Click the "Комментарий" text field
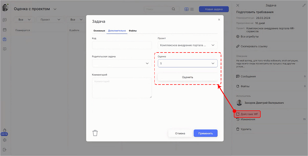 click(122, 88)
